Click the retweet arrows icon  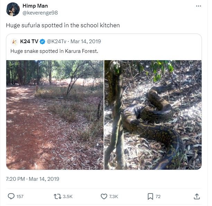57,196
